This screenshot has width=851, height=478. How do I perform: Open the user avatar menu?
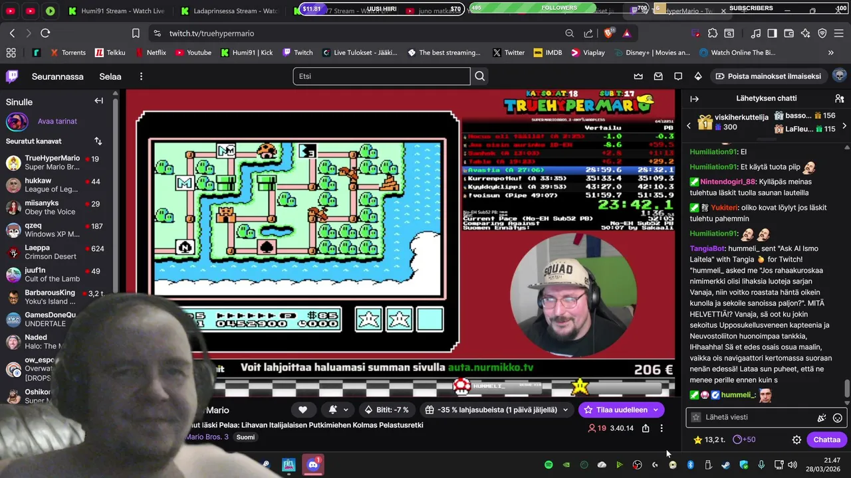point(839,76)
